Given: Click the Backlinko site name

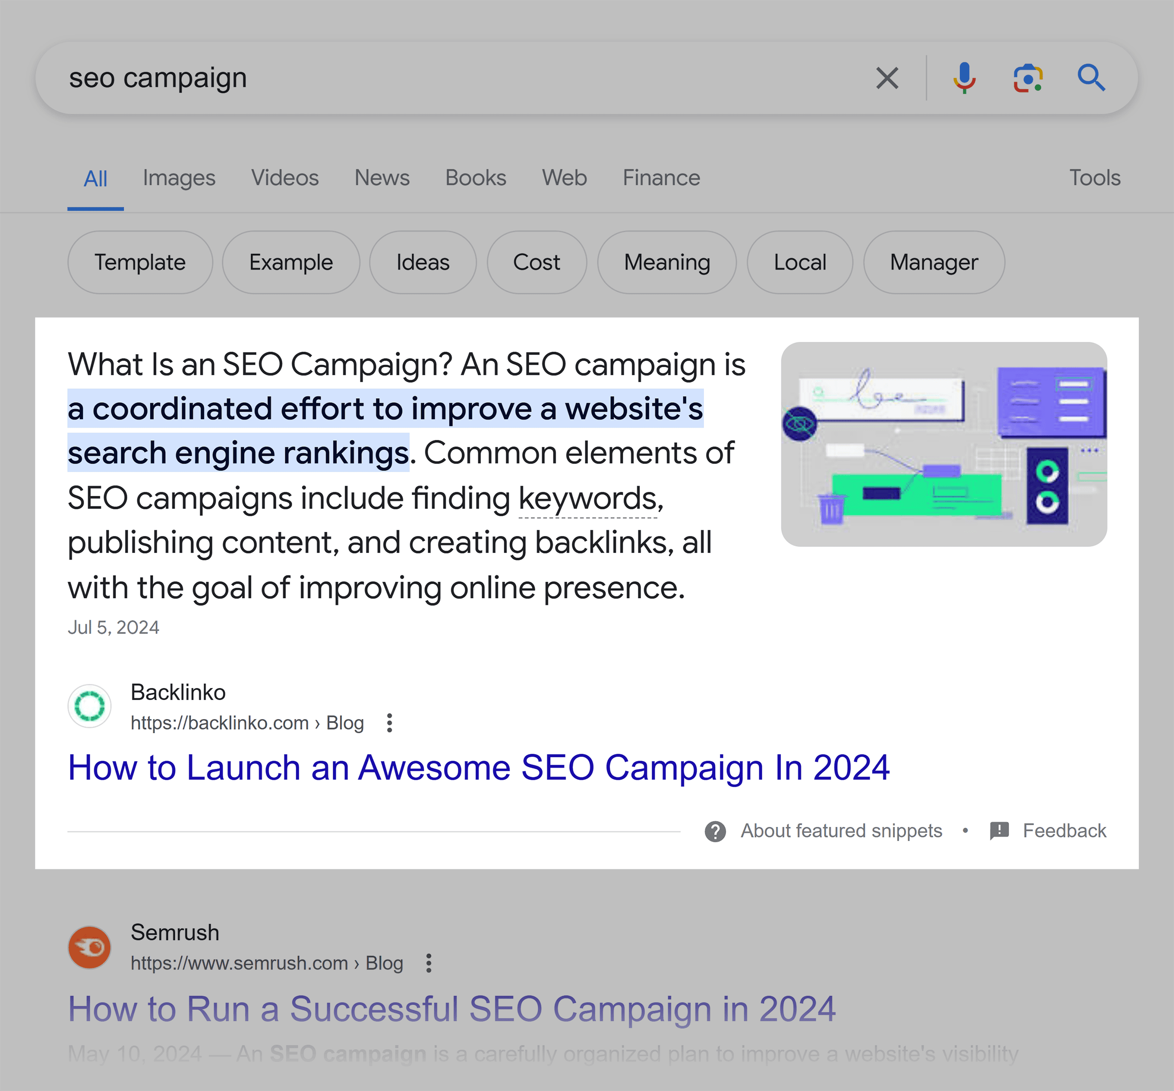Looking at the screenshot, I should [x=178, y=692].
